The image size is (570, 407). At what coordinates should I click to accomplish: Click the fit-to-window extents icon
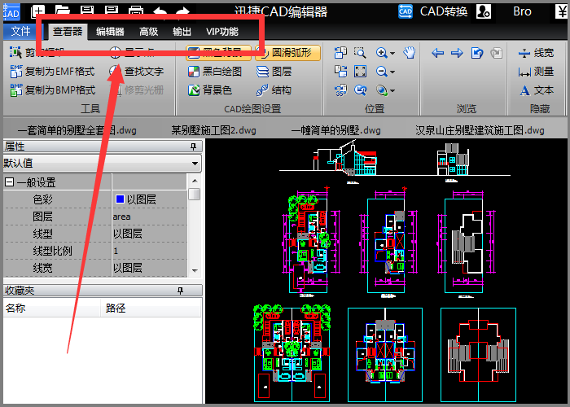tap(360, 72)
